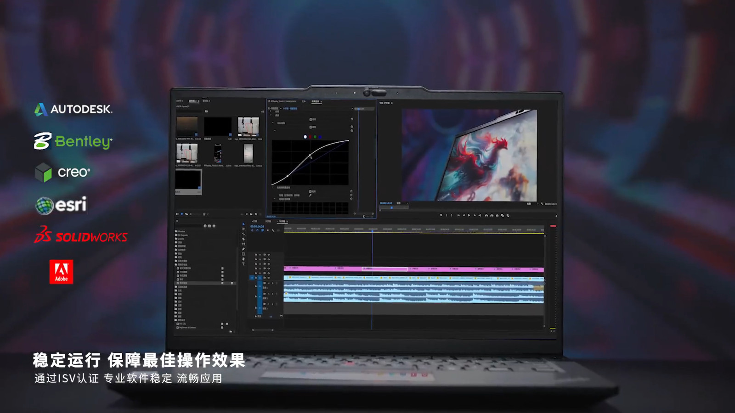Toggle the lock on the topmost video track

pos(256,255)
